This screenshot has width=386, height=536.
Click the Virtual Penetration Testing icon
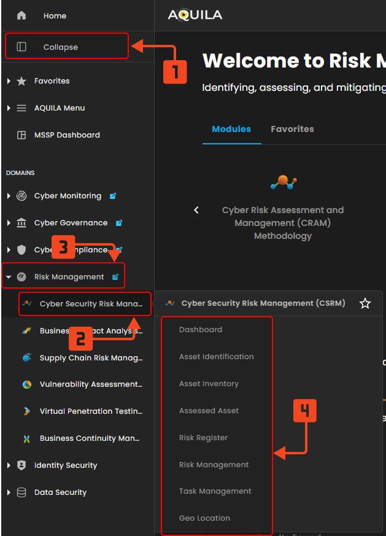[x=27, y=411]
